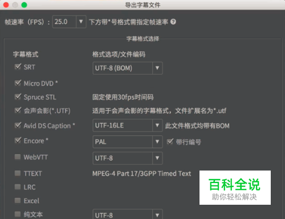Enable the WebVTT checkbox
Viewport: 285px width, 219px height.
(x=18, y=157)
